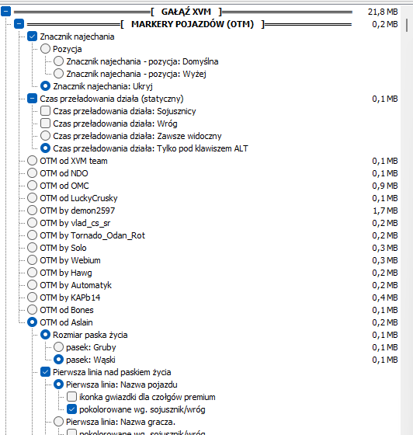Screen dimensions: 413x435
Task: Uncheck the Znacznik najechania checkbox
Action: click(x=32, y=37)
